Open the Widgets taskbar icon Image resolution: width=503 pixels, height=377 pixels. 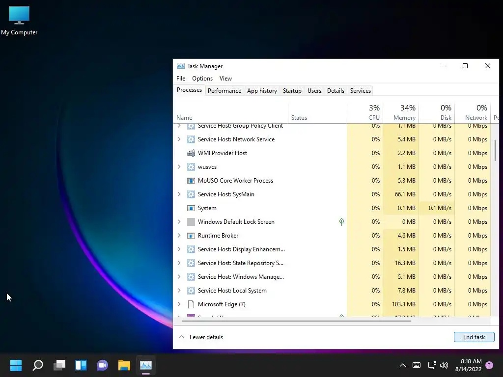pyautogui.click(x=81, y=365)
